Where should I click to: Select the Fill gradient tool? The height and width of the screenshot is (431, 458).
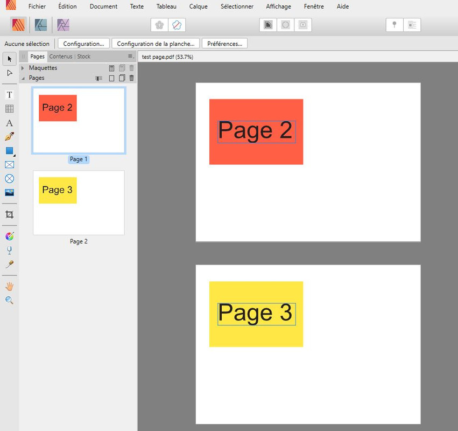pyautogui.click(x=9, y=237)
